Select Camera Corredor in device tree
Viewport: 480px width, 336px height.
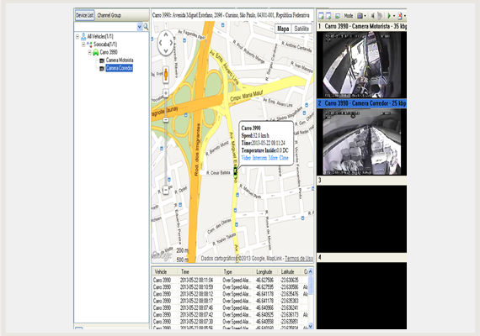tap(119, 68)
